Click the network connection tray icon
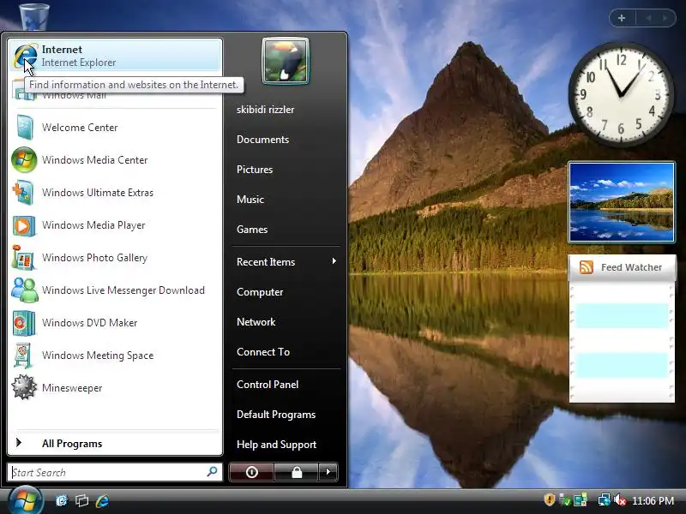The image size is (686, 514). (x=605, y=499)
